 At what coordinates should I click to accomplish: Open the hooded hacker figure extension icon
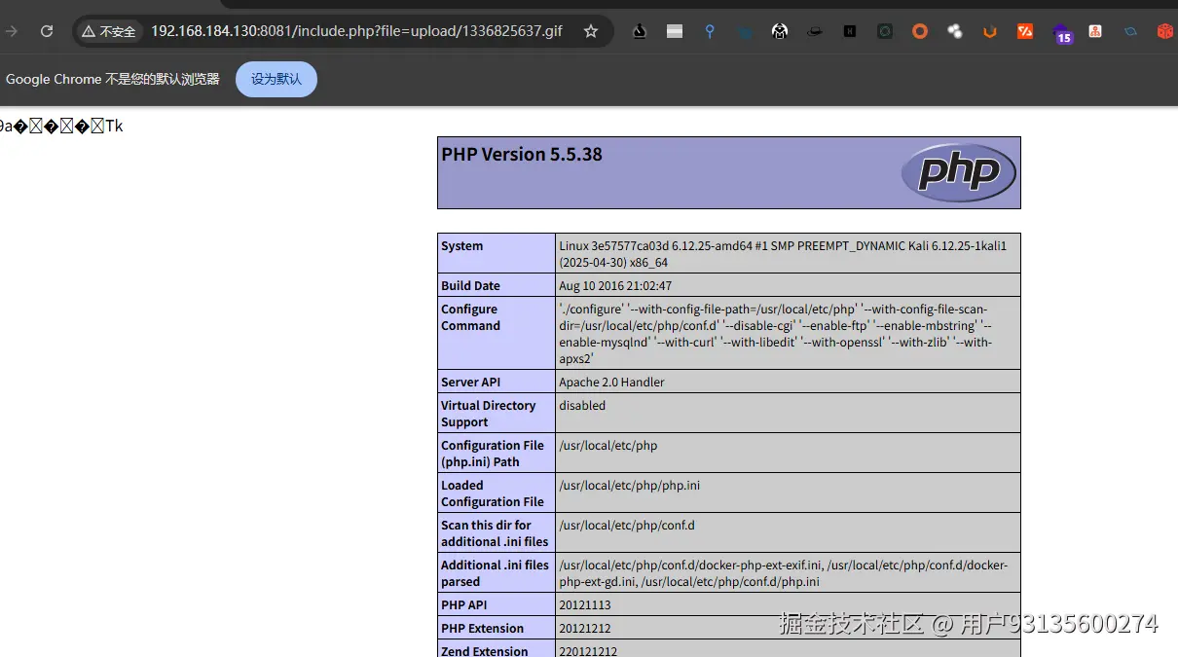point(780,31)
